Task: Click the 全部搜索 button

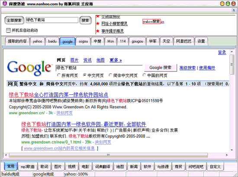Action: 14,20
